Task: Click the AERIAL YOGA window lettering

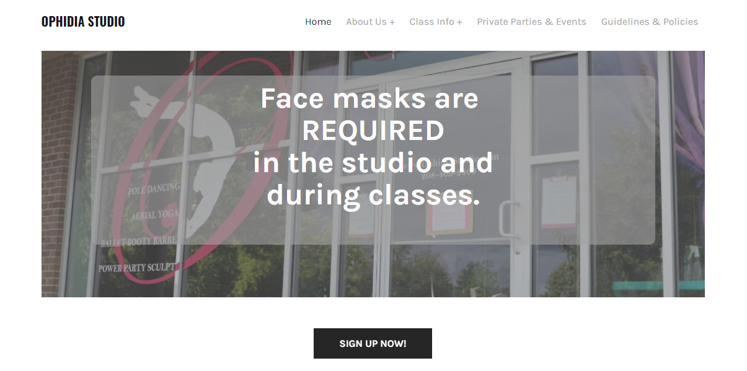Action: (154, 216)
